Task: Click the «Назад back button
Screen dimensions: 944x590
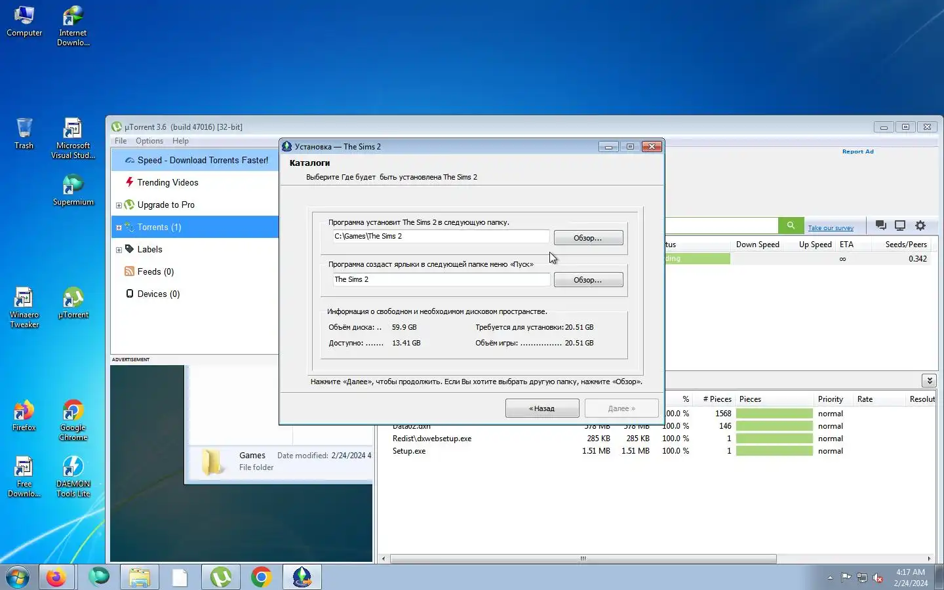Action: 542,408
